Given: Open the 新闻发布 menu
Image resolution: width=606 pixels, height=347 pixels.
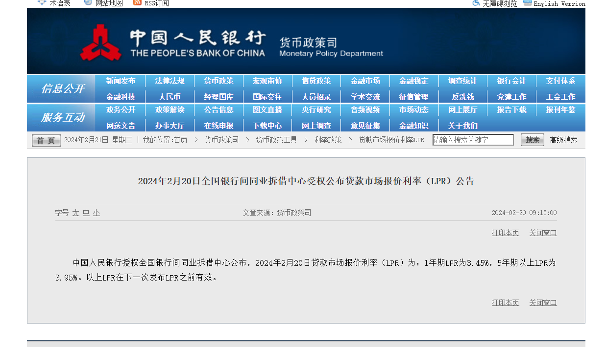Looking at the screenshot, I should [x=121, y=81].
